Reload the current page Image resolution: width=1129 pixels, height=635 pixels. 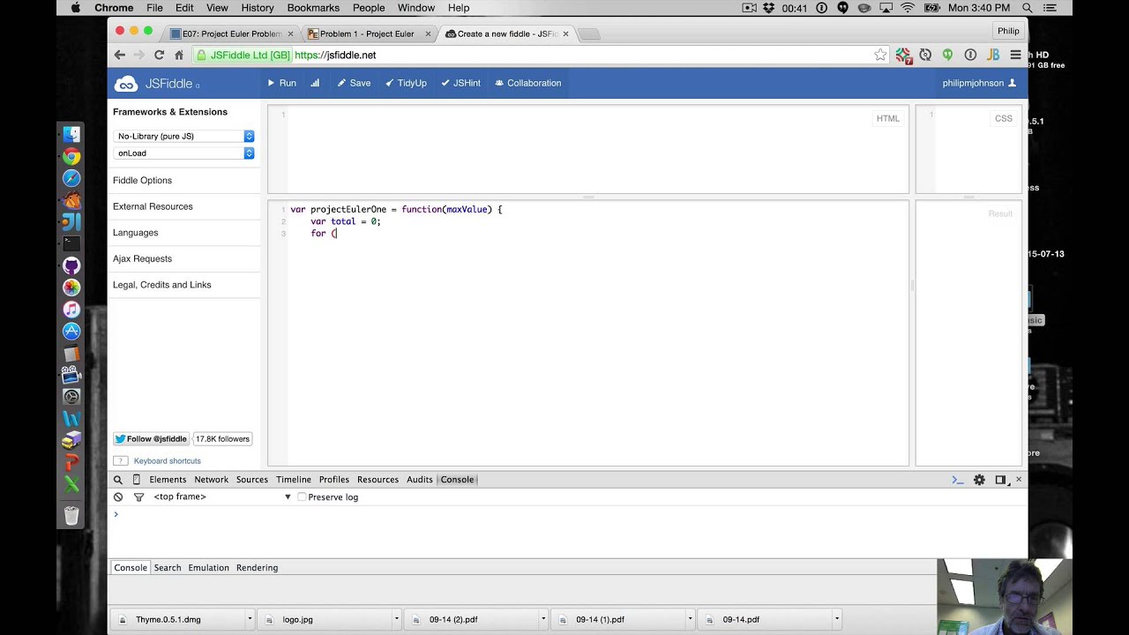[159, 55]
